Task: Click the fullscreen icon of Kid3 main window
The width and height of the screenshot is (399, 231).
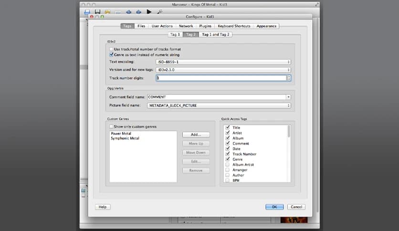Action: [x=316, y=5]
